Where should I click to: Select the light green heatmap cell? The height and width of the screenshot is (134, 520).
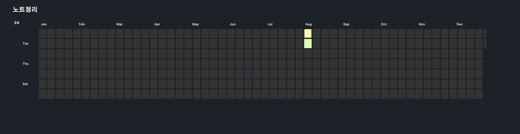tap(308, 43)
